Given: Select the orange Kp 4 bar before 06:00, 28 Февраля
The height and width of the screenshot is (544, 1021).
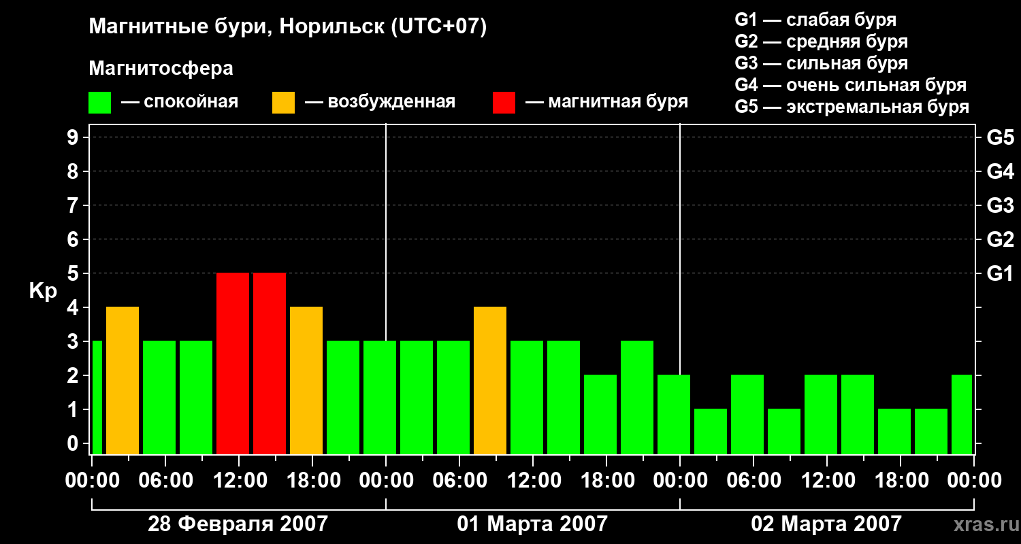Looking at the screenshot, I should tap(123, 380).
